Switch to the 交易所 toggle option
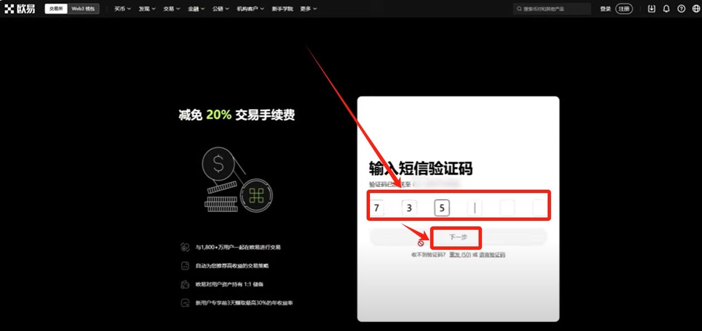This screenshot has width=702, height=331. pyautogui.click(x=56, y=9)
